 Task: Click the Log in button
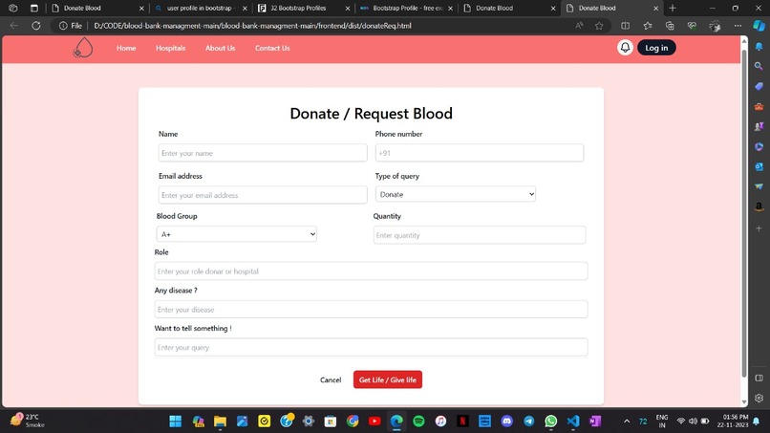(656, 48)
